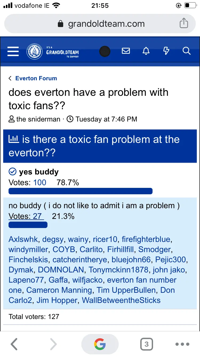Open the three-dot browser menu
The image size is (200, 357).
(182, 344)
